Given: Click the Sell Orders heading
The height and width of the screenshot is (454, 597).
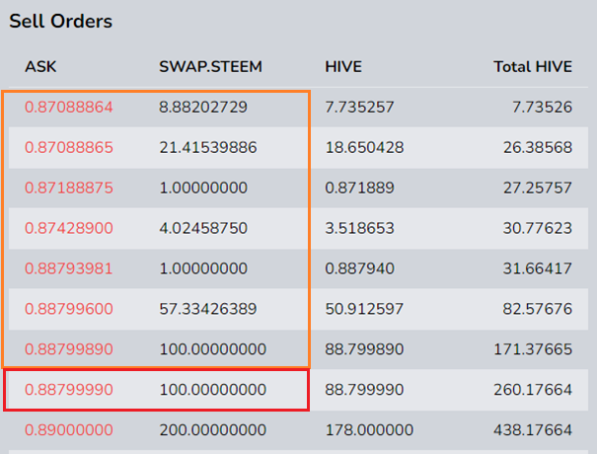Looking at the screenshot, I should 60,21.
